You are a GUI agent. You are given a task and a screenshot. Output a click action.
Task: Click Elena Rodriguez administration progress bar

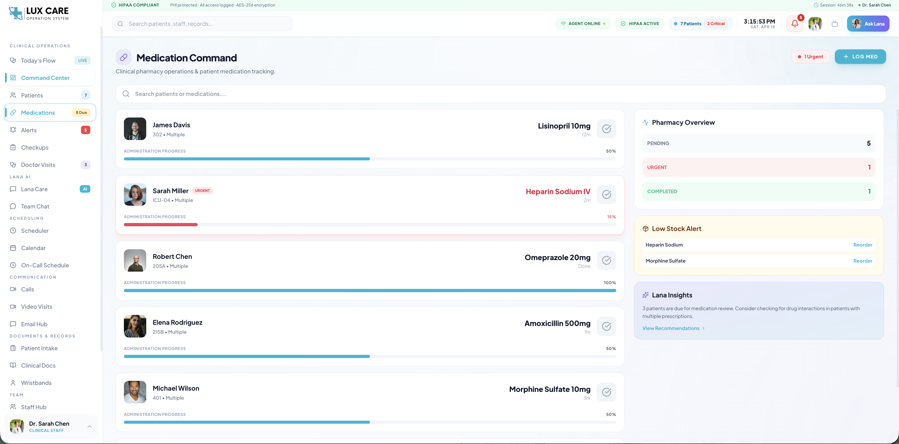click(x=369, y=356)
